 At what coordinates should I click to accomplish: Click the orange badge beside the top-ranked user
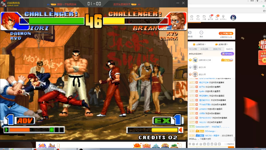[x=227, y=60]
